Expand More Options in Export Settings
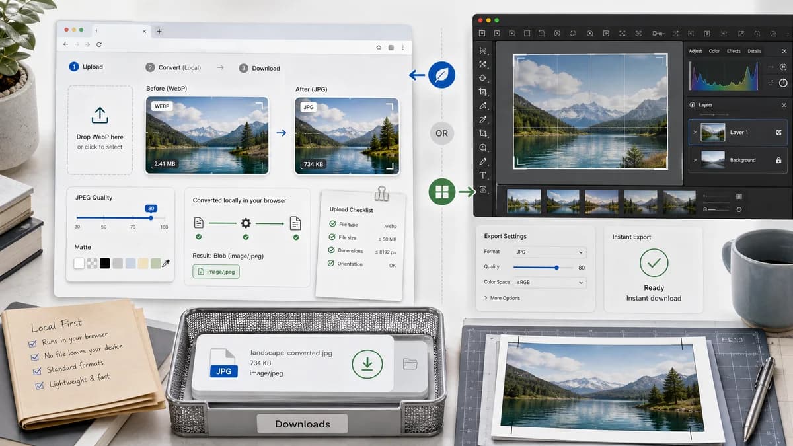 [502, 298]
